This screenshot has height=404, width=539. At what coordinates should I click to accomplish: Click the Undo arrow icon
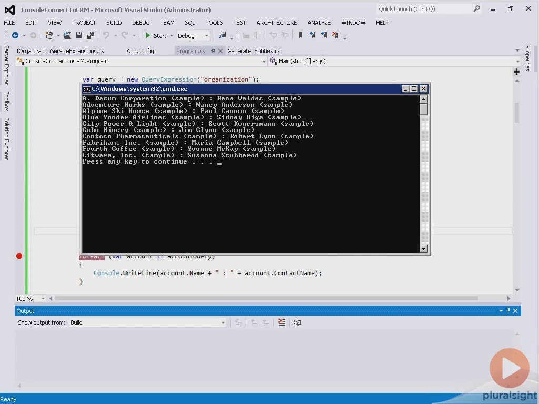click(x=106, y=35)
